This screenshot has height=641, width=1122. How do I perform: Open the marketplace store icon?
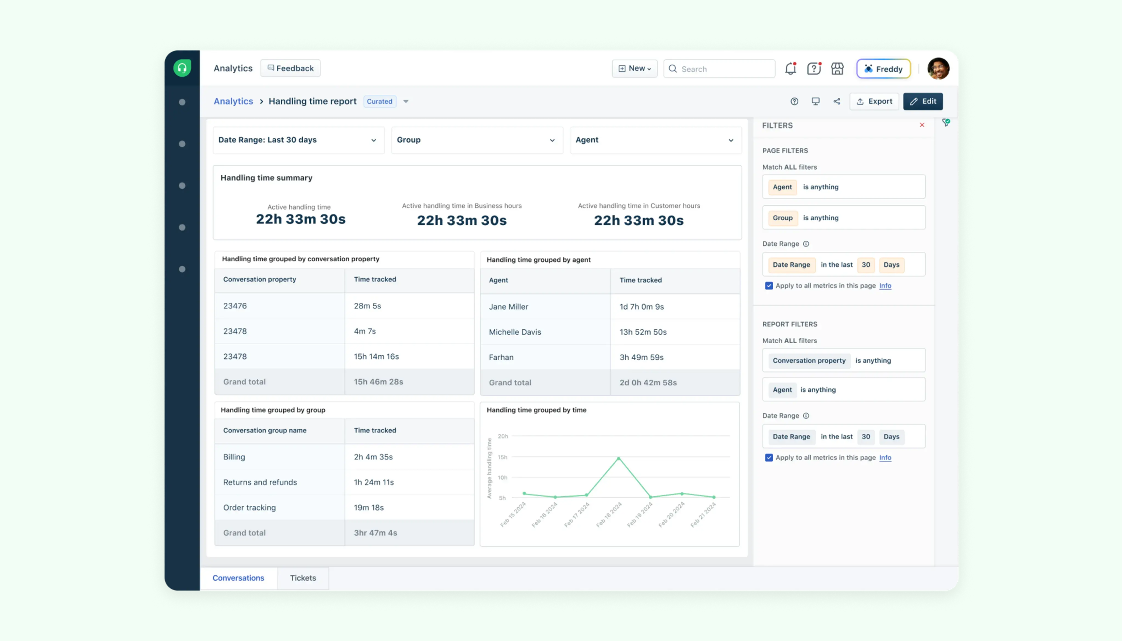(x=837, y=69)
